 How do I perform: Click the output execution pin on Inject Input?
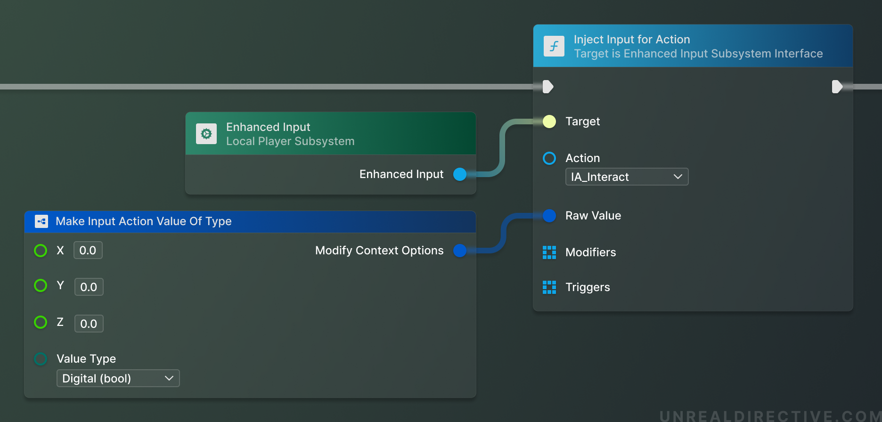click(837, 87)
